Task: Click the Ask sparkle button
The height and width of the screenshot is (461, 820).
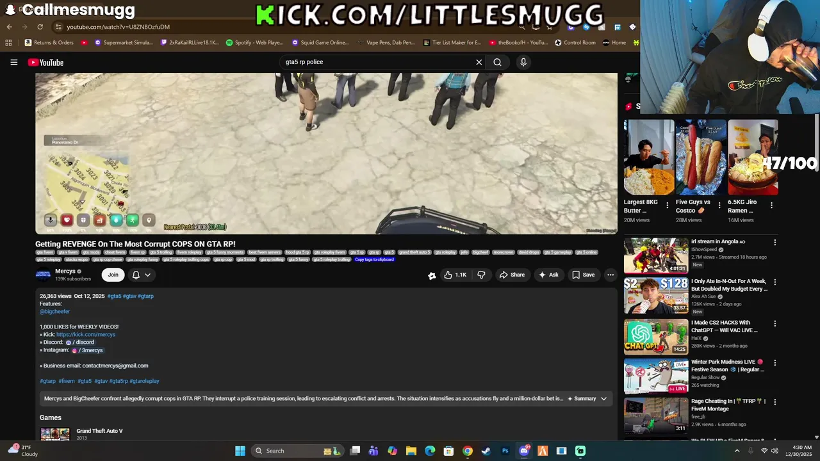Action: click(548, 275)
